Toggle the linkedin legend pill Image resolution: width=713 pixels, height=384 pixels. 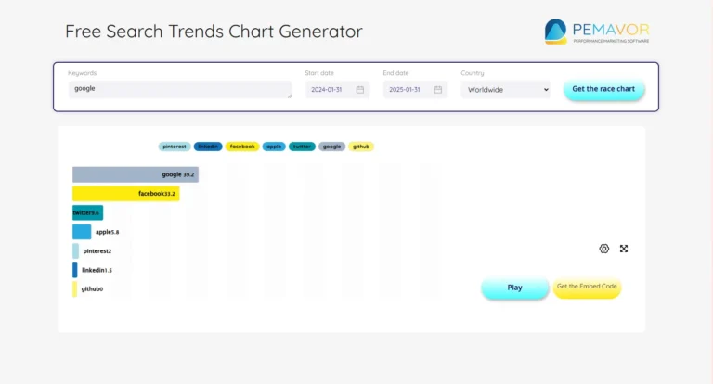click(x=208, y=147)
